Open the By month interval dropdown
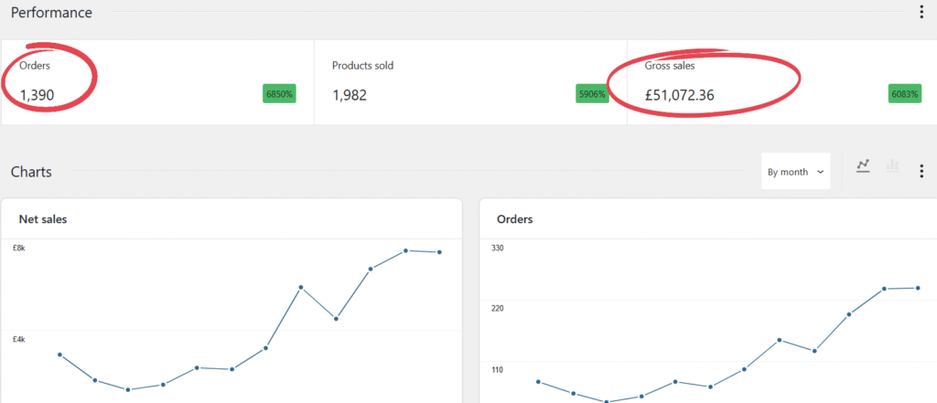The height and width of the screenshot is (403, 937). pos(795,172)
